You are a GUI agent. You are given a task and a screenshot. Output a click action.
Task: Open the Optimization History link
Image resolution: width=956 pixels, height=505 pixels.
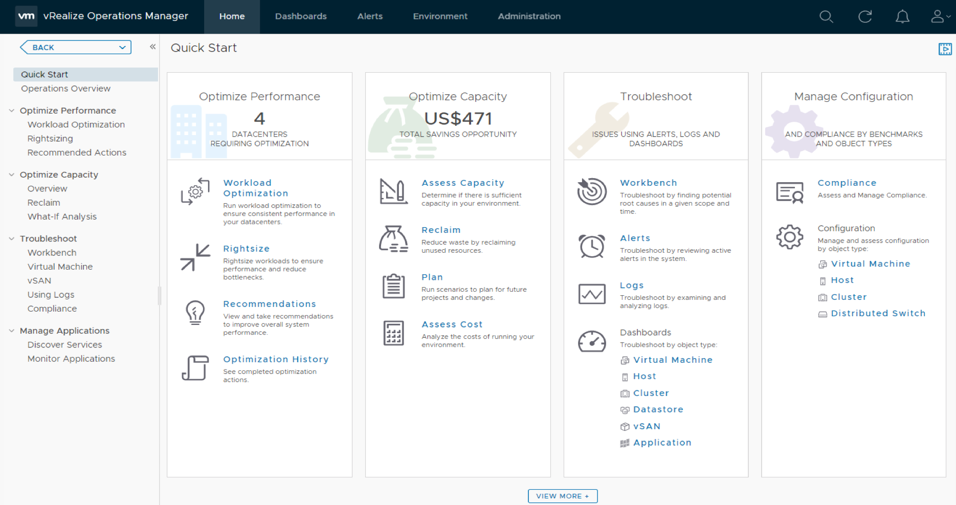coord(276,359)
